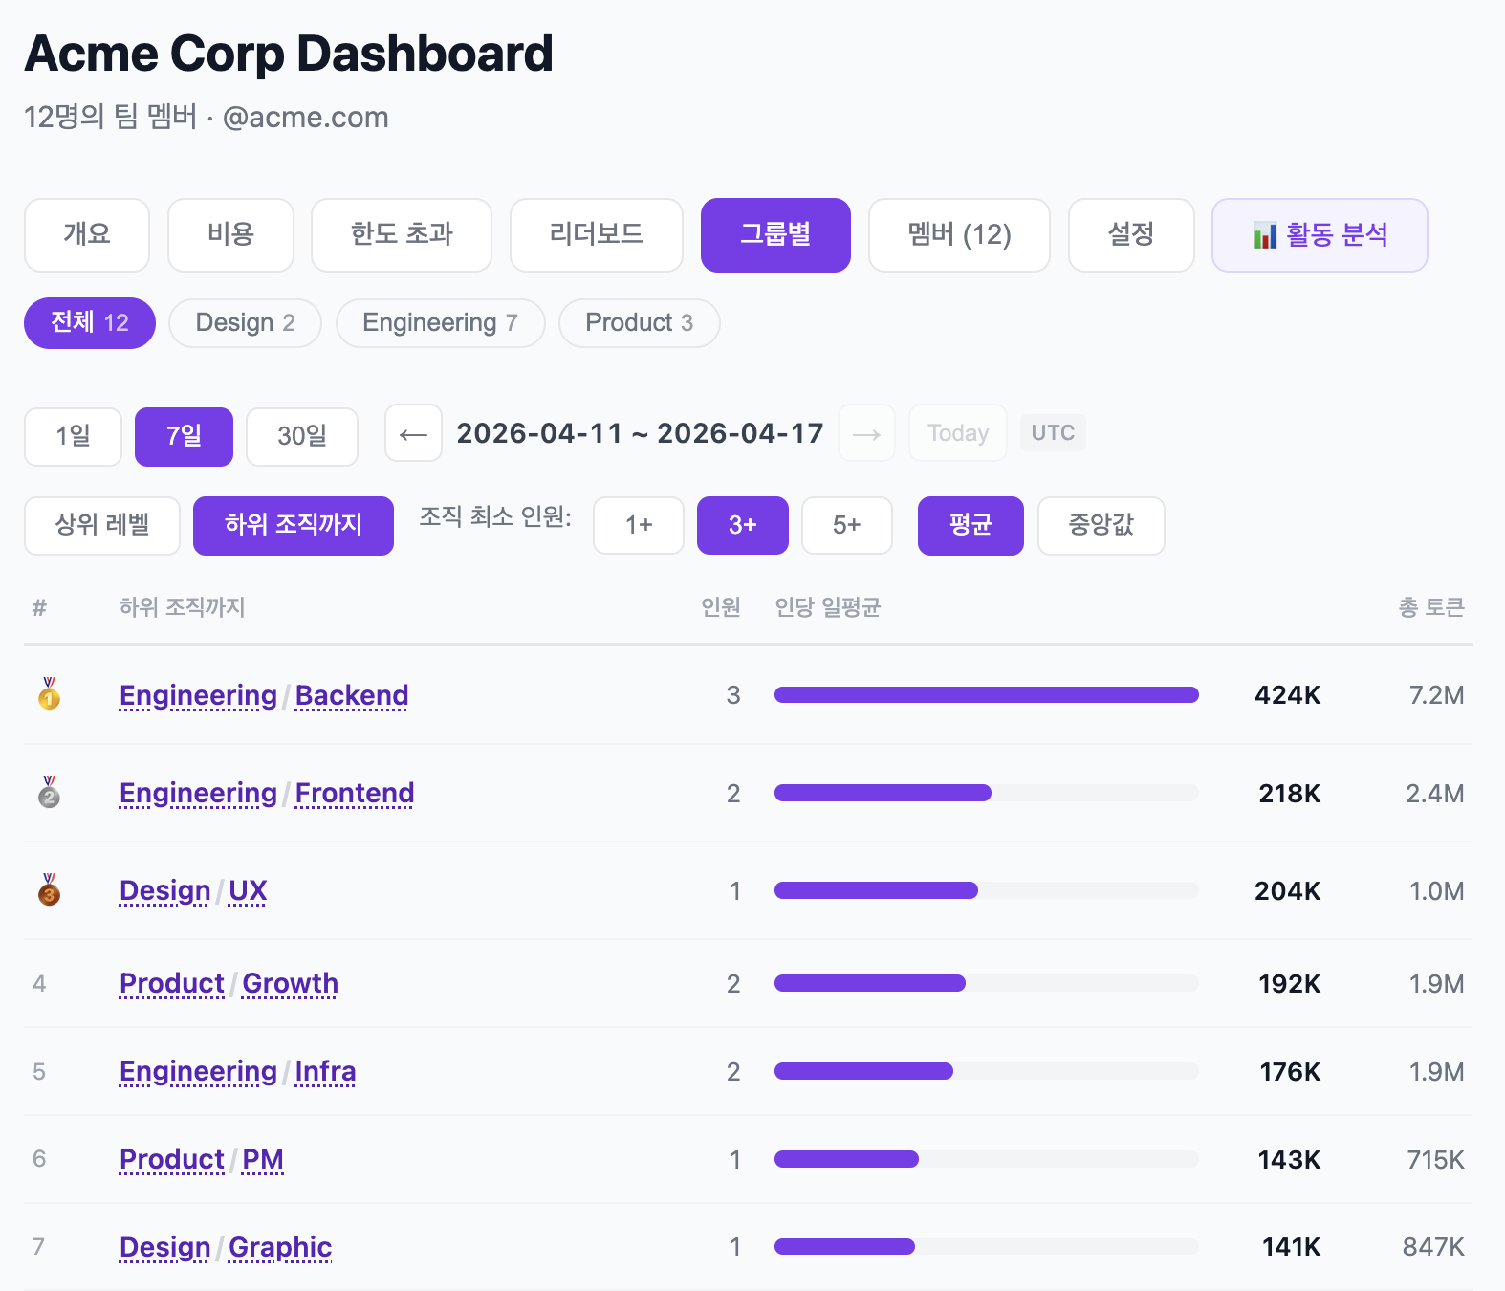Screen dimensions: 1505x1291
Task: Click the Engineering / Frontend usage bar
Action: point(985,793)
